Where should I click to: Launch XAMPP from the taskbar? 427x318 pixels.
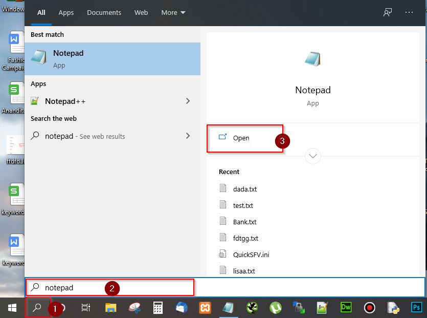point(205,308)
